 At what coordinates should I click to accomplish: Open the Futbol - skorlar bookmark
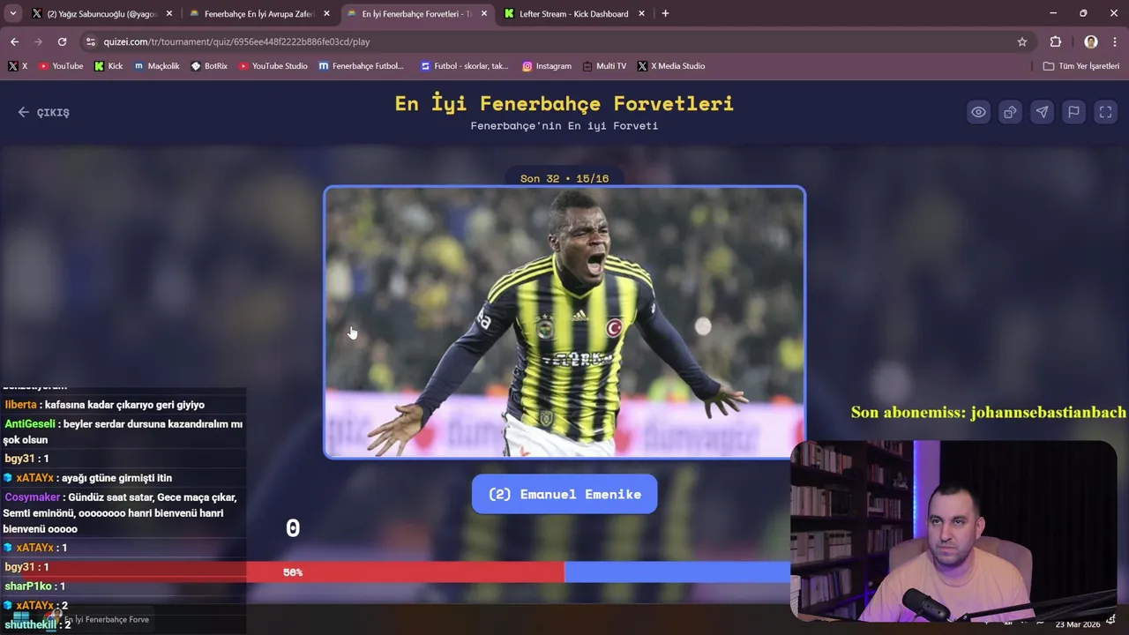point(465,66)
